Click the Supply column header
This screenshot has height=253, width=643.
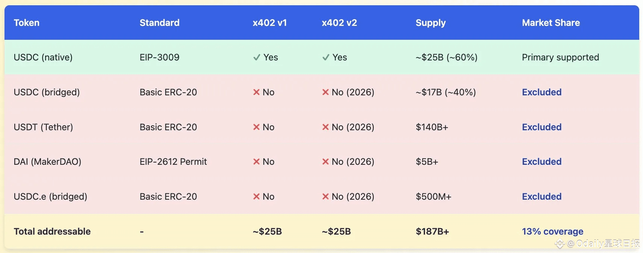click(x=431, y=23)
